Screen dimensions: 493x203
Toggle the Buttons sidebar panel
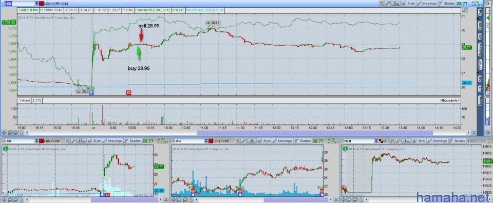481,50
